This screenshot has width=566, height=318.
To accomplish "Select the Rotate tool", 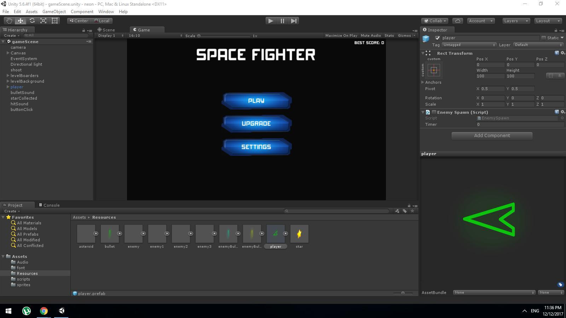I will coord(32,20).
